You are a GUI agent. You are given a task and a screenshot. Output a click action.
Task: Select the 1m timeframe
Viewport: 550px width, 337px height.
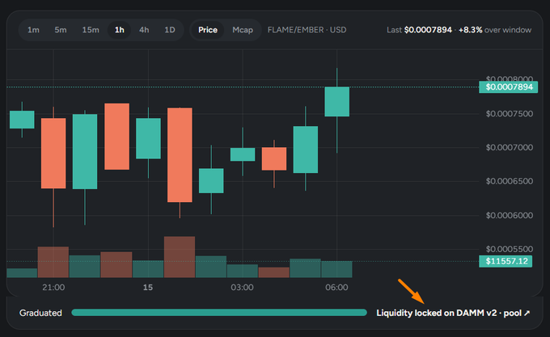tap(33, 30)
